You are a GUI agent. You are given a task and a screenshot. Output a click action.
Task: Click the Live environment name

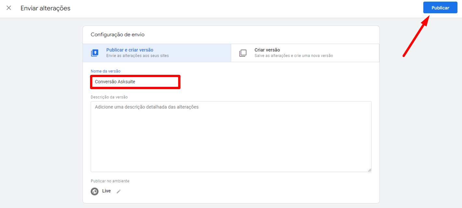click(x=106, y=191)
